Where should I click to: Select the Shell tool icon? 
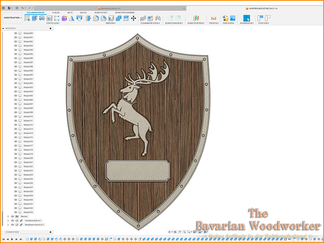(111, 18)
